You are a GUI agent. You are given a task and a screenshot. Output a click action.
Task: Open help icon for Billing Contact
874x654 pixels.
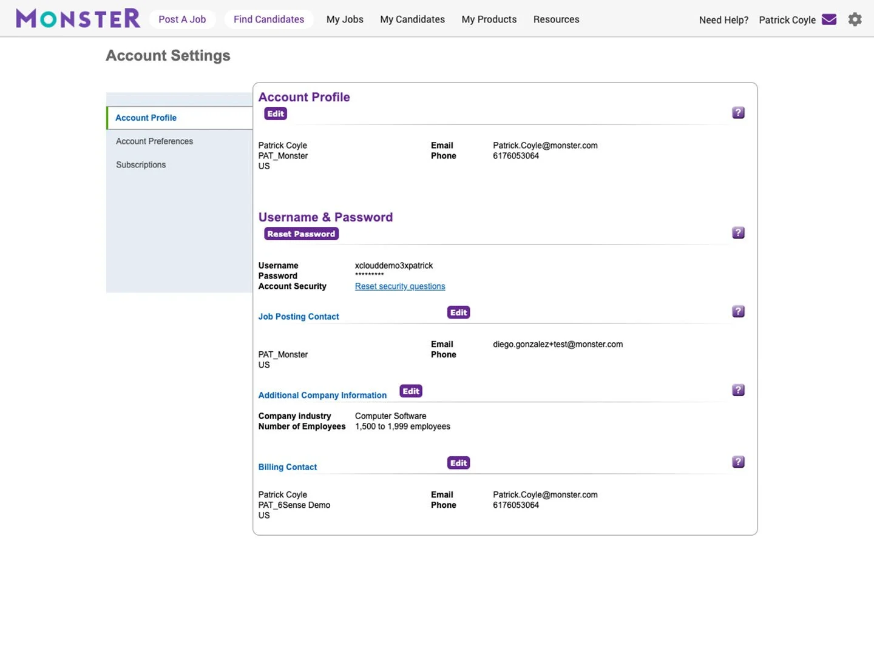pos(738,462)
